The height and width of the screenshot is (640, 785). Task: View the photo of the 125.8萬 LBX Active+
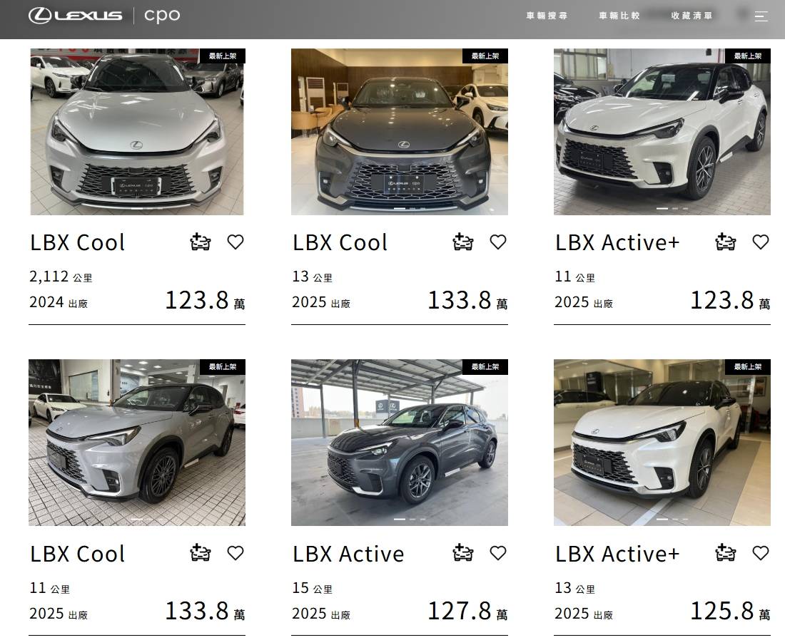662,443
